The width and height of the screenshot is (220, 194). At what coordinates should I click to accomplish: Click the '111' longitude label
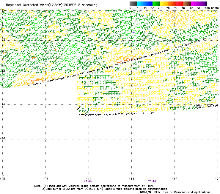[x=89, y=179]
